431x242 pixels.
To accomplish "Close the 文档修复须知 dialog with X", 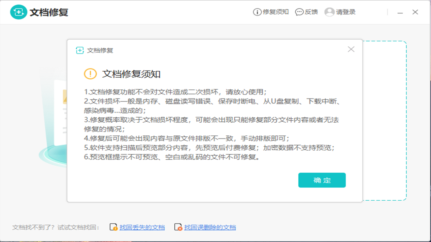I will tap(351, 49).
